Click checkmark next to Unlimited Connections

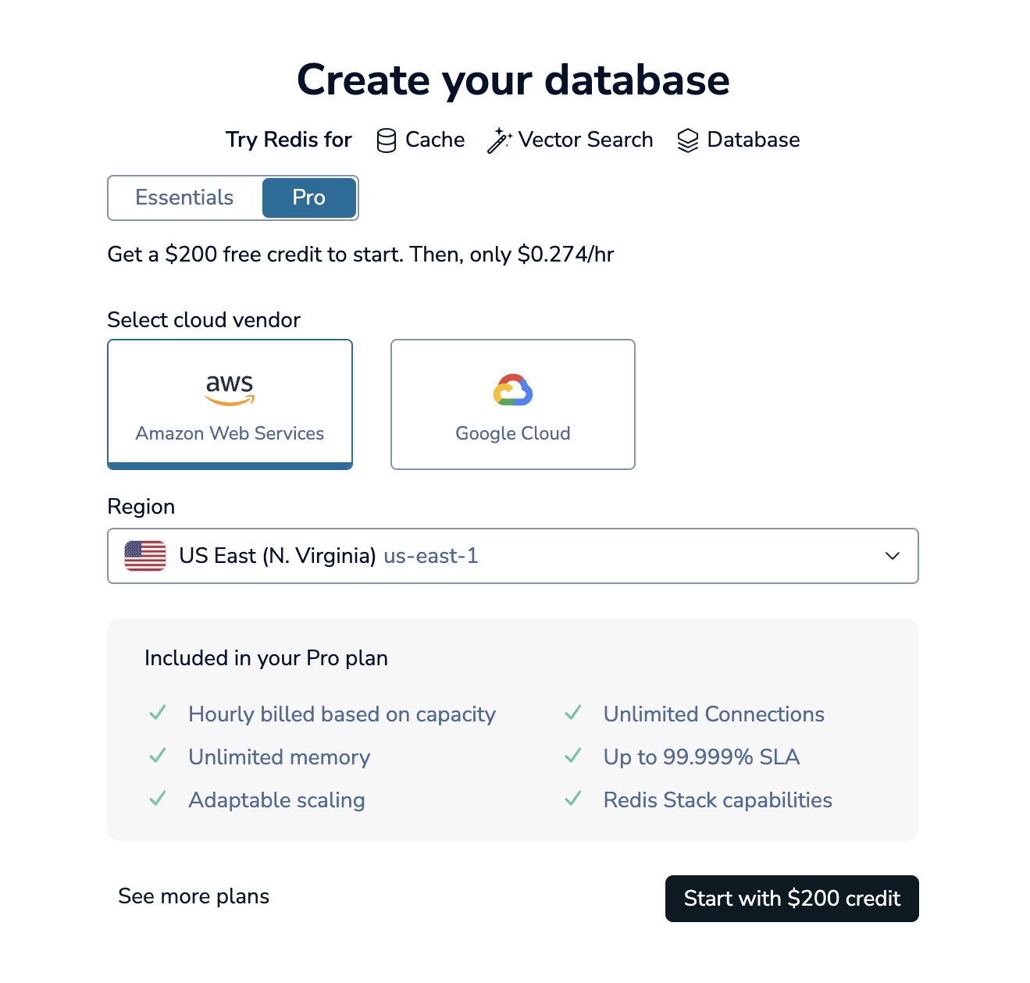pos(573,713)
